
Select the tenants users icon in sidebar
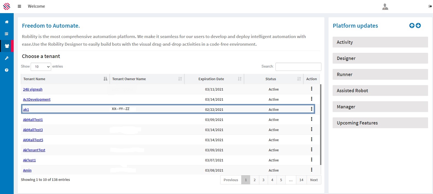pyautogui.click(x=7, y=46)
